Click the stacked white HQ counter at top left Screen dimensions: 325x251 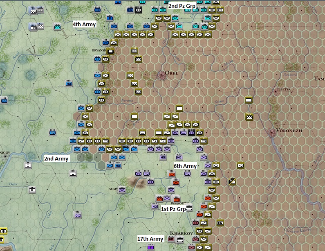[33, 27]
